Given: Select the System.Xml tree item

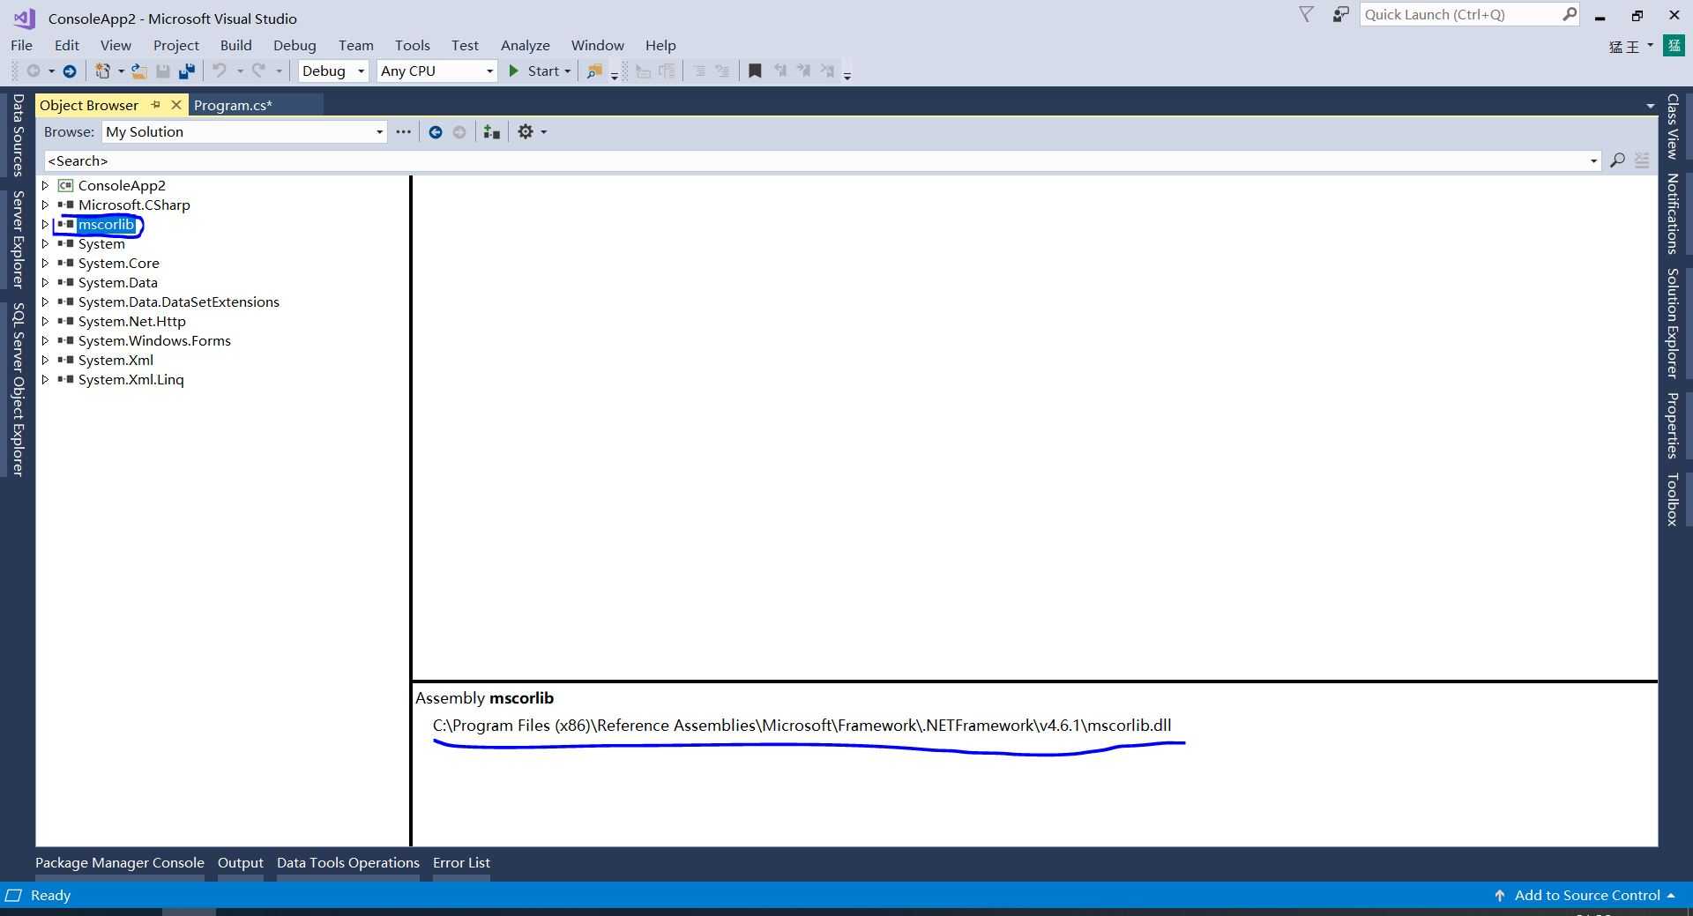Looking at the screenshot, I should coord(116,360).
